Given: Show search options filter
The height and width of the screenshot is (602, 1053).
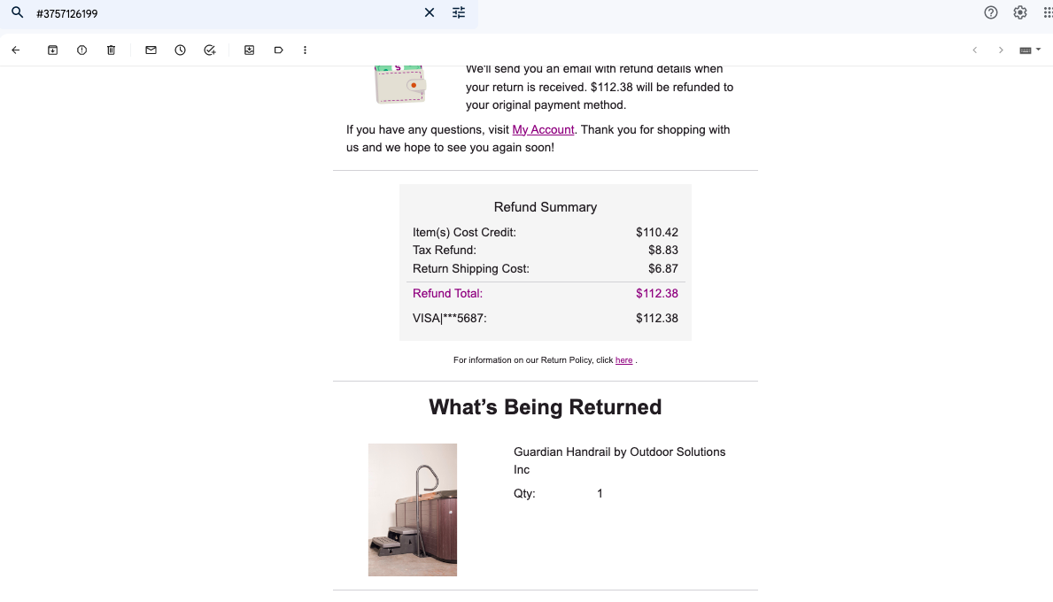Looking at the screenshot, I should click(x=459, y=12).
